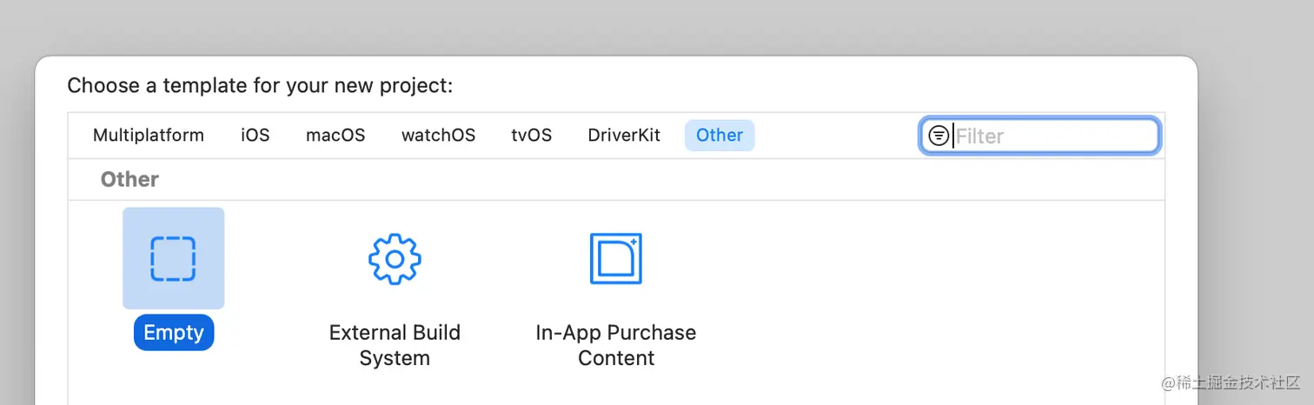Click the blue Empty template label

[174, 333]
